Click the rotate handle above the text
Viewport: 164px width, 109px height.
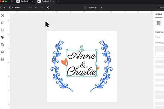(81, 47)
